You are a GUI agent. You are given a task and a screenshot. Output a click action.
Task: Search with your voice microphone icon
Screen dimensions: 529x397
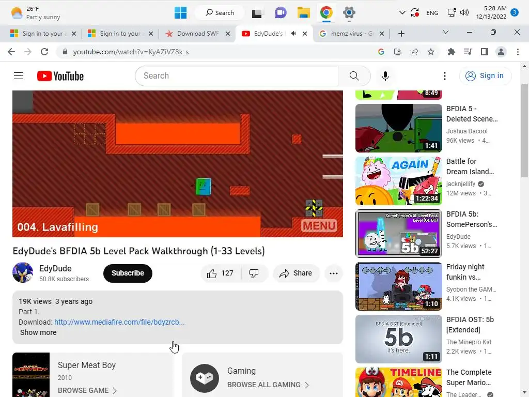(385, 76)
